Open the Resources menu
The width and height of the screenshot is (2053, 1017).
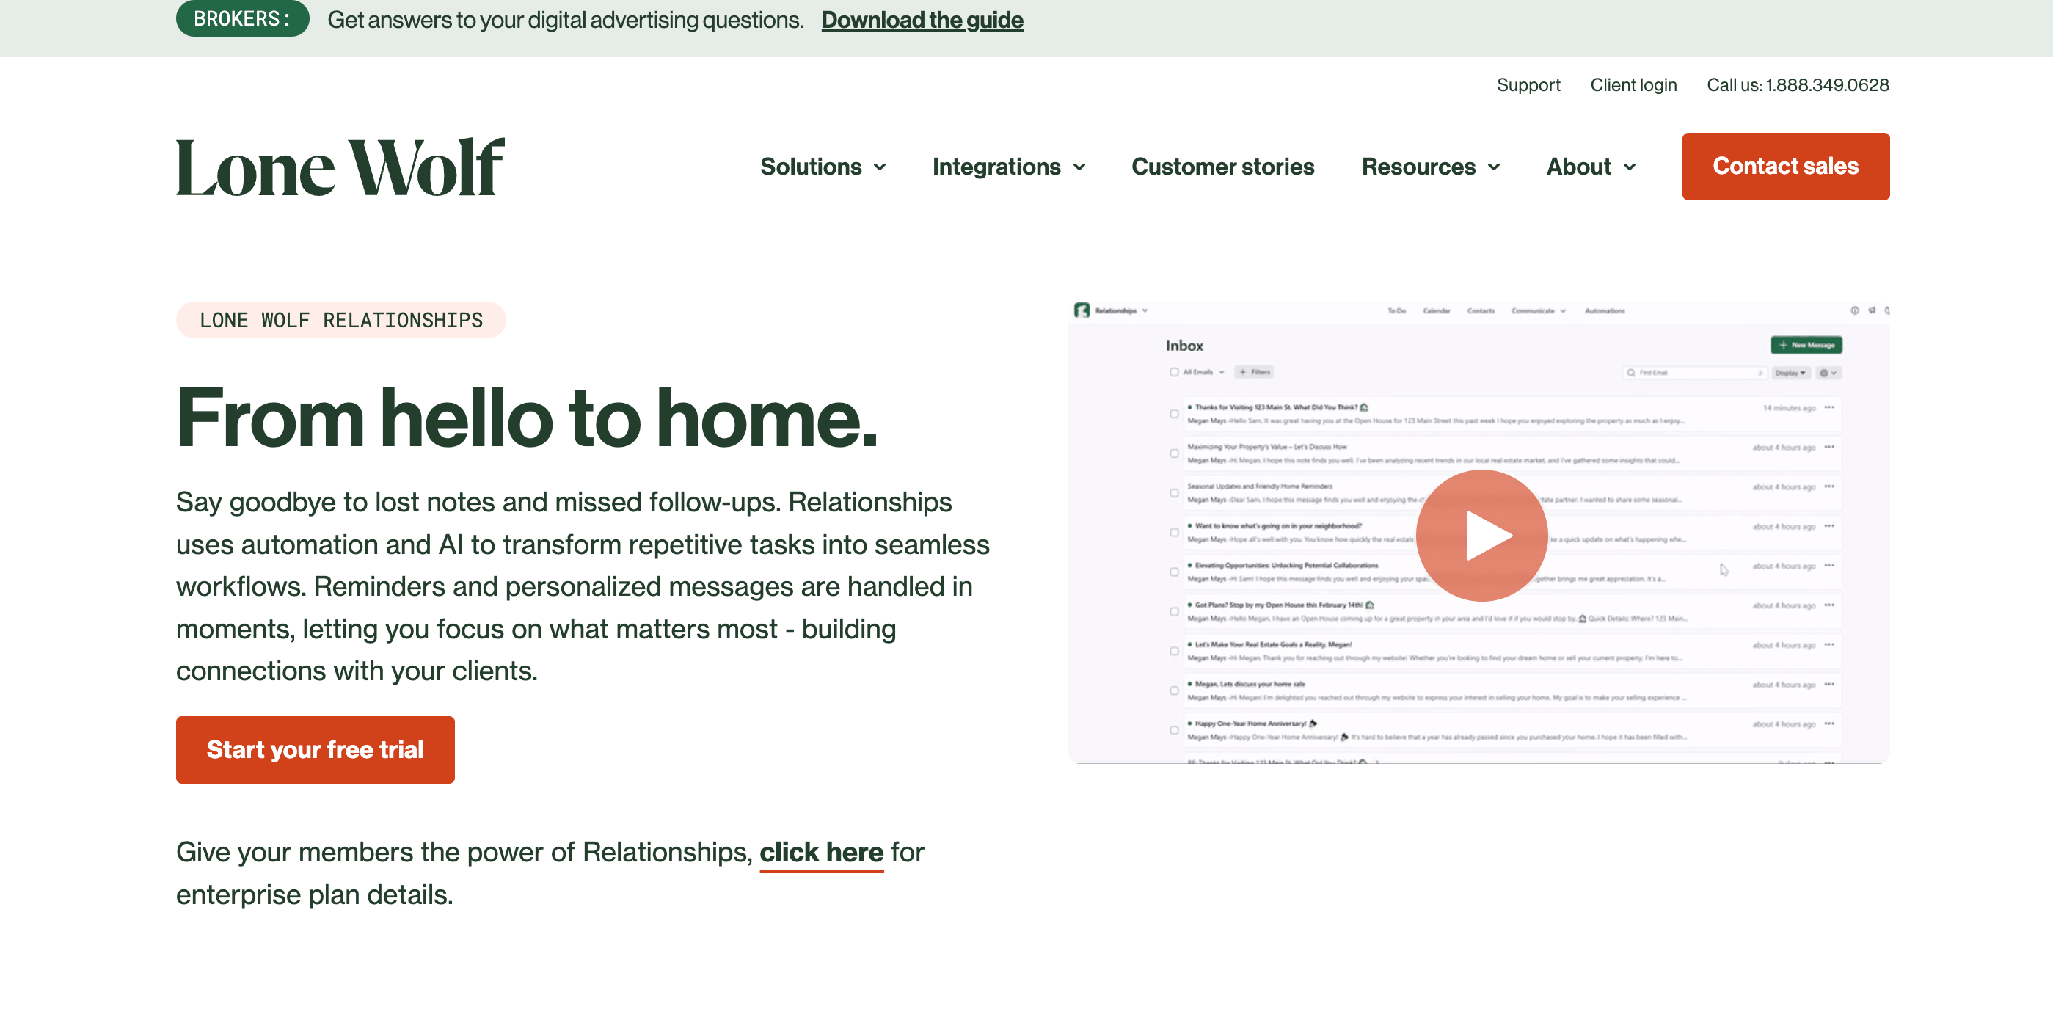pos(1418,167)
